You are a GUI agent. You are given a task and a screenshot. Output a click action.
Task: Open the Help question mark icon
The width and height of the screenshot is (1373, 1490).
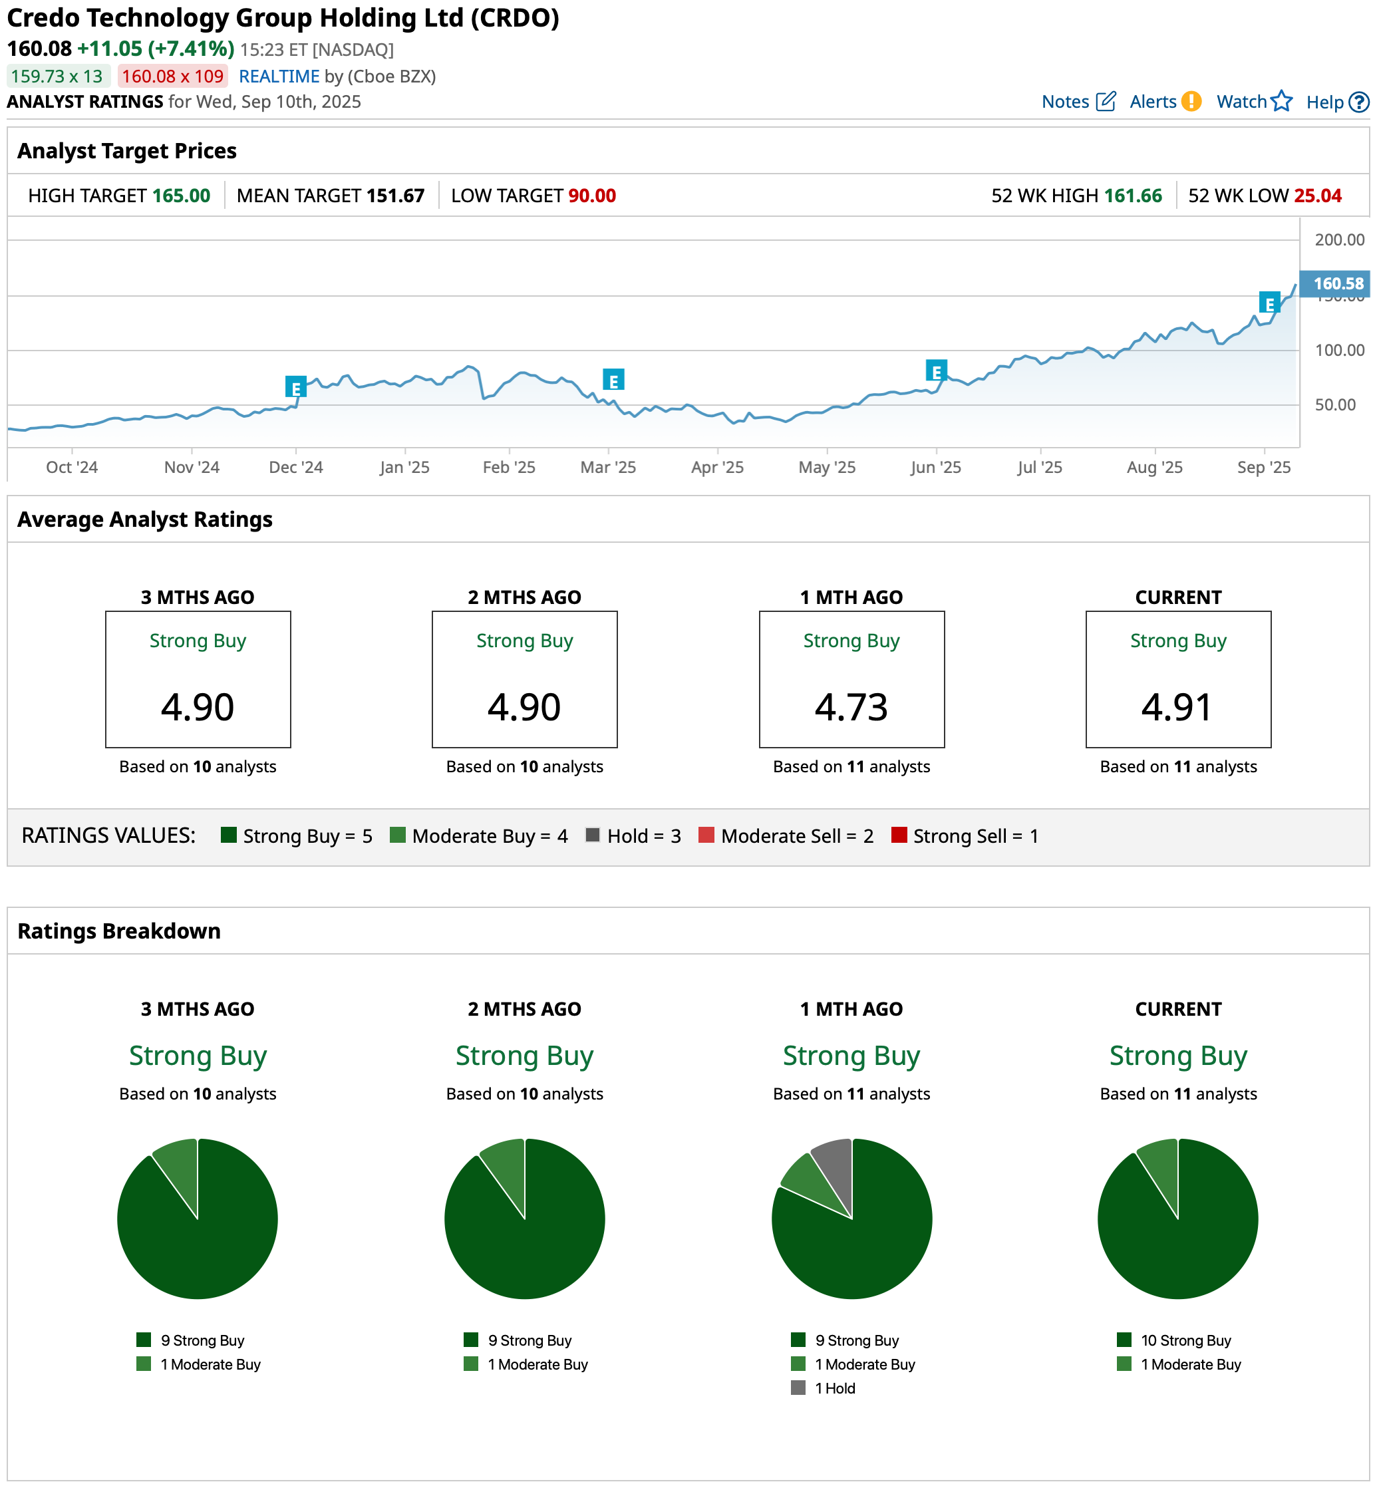click(x=1359, y=102)
